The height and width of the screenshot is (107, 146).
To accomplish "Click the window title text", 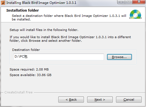I will point(41,3).
